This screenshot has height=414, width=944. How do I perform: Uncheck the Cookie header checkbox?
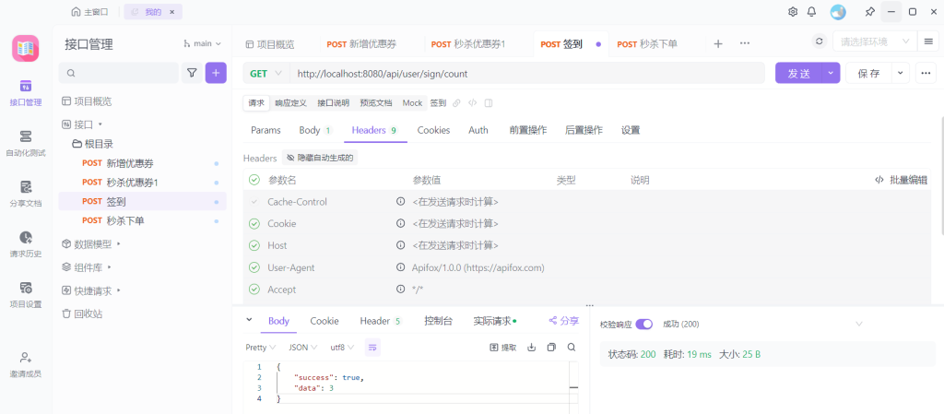point(254,224)
